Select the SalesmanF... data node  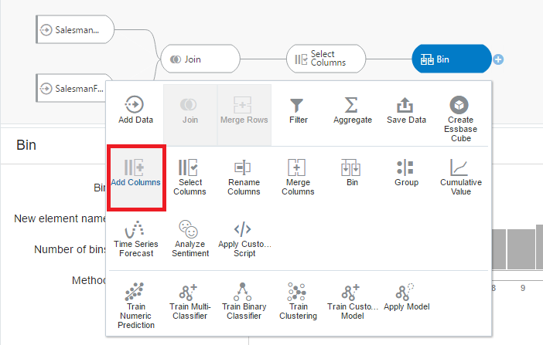(x=74, y=88)
